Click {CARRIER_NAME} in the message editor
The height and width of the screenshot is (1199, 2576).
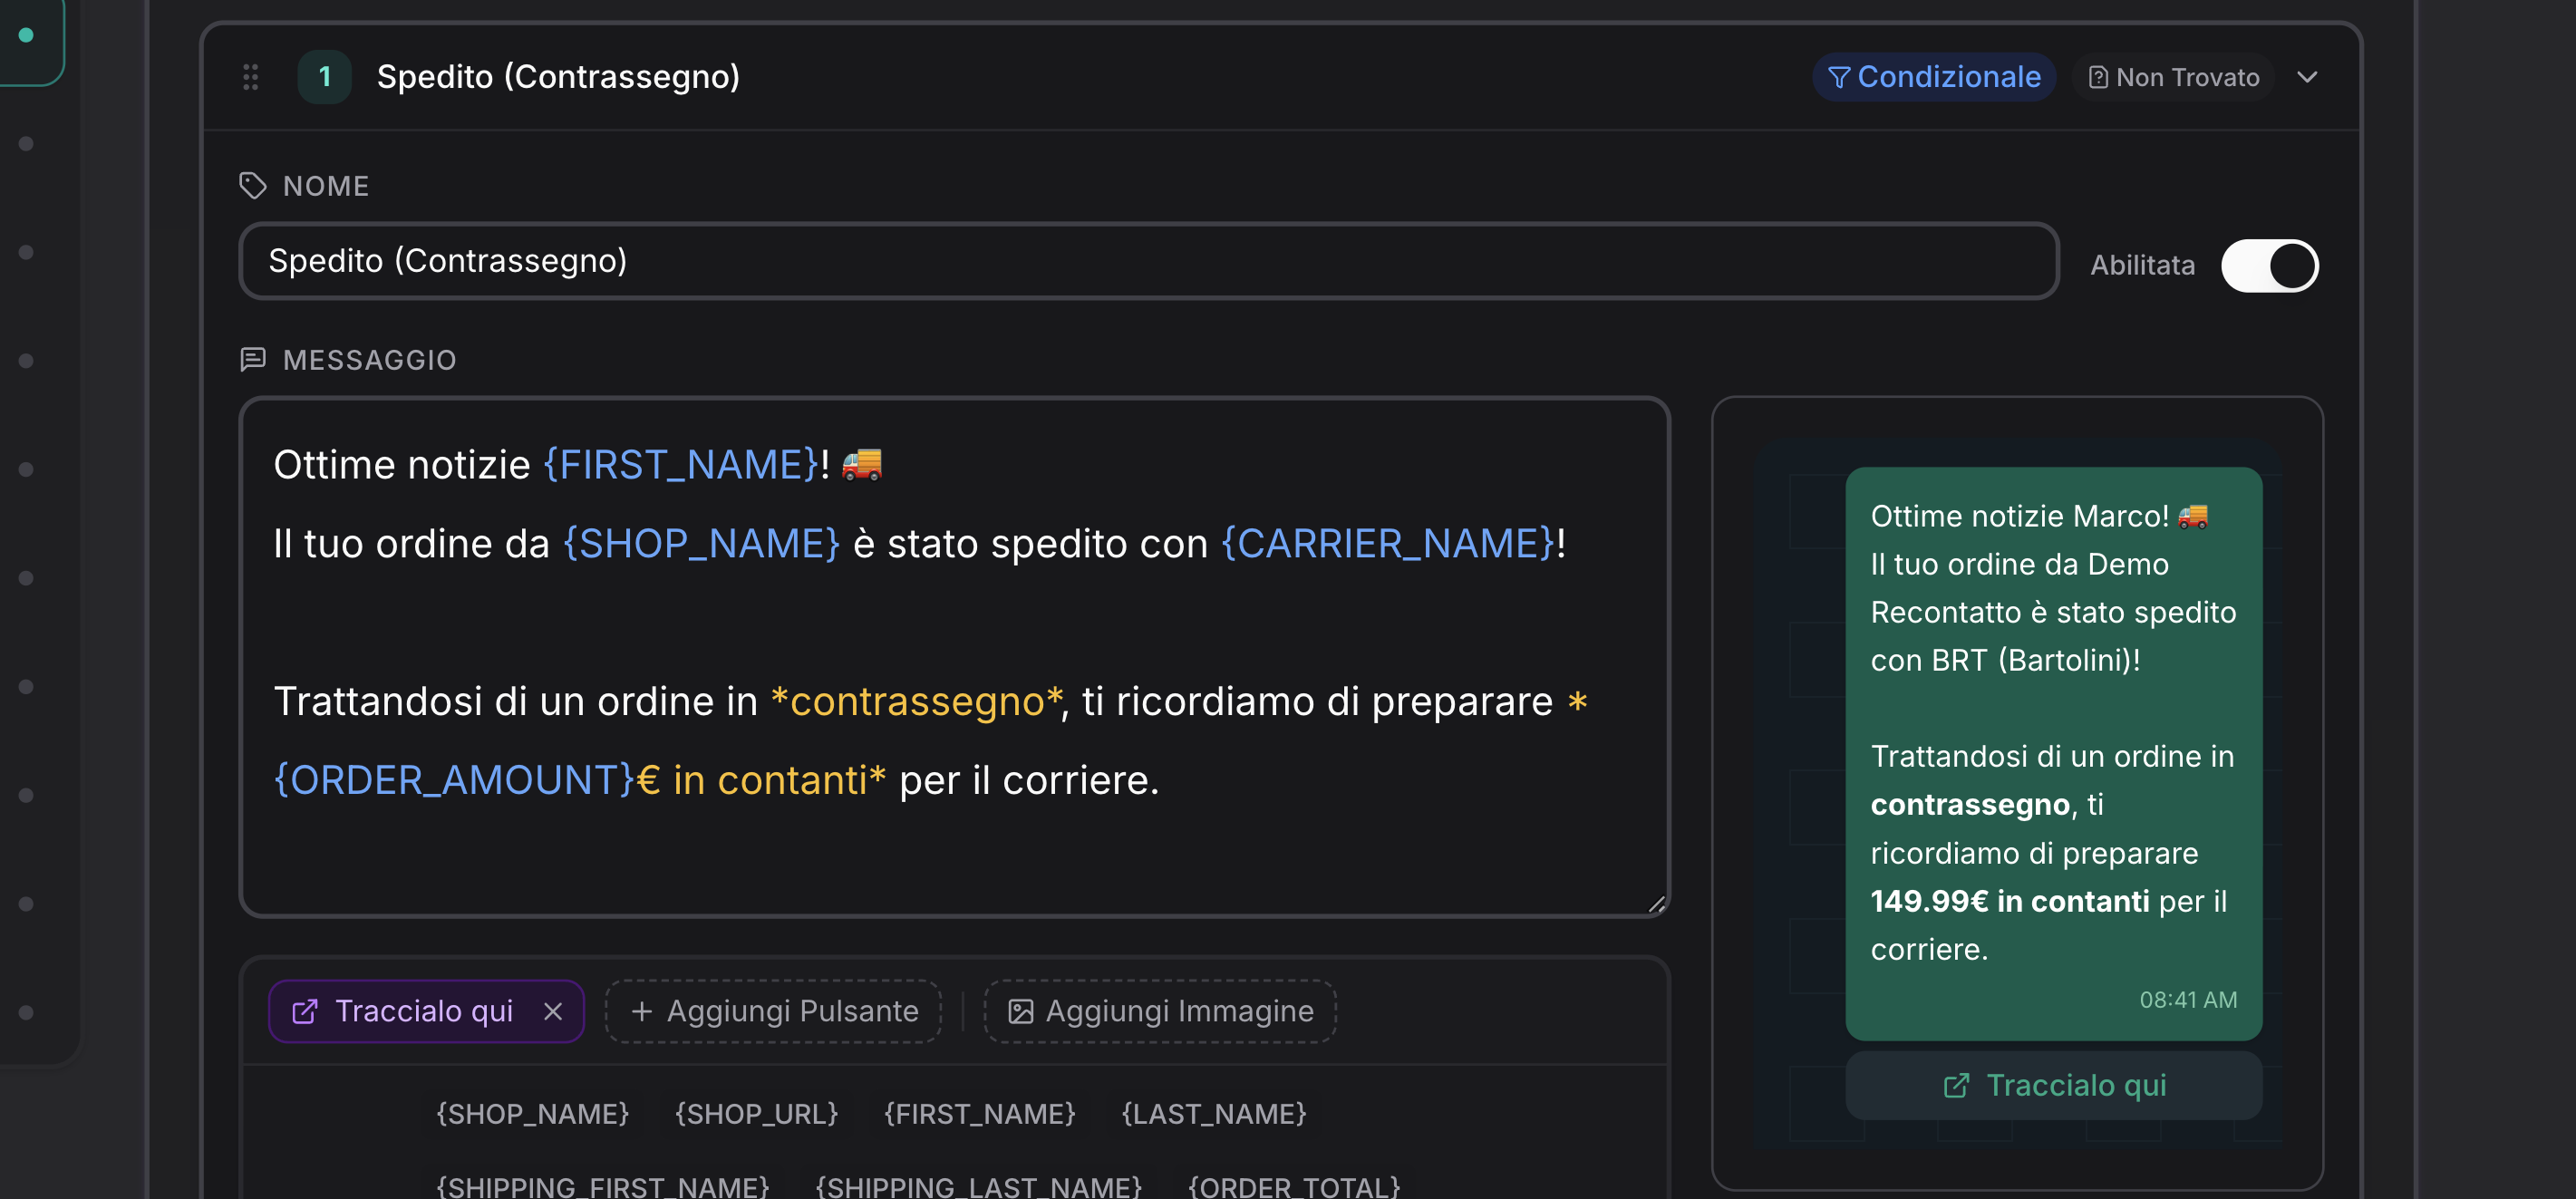1389,544
